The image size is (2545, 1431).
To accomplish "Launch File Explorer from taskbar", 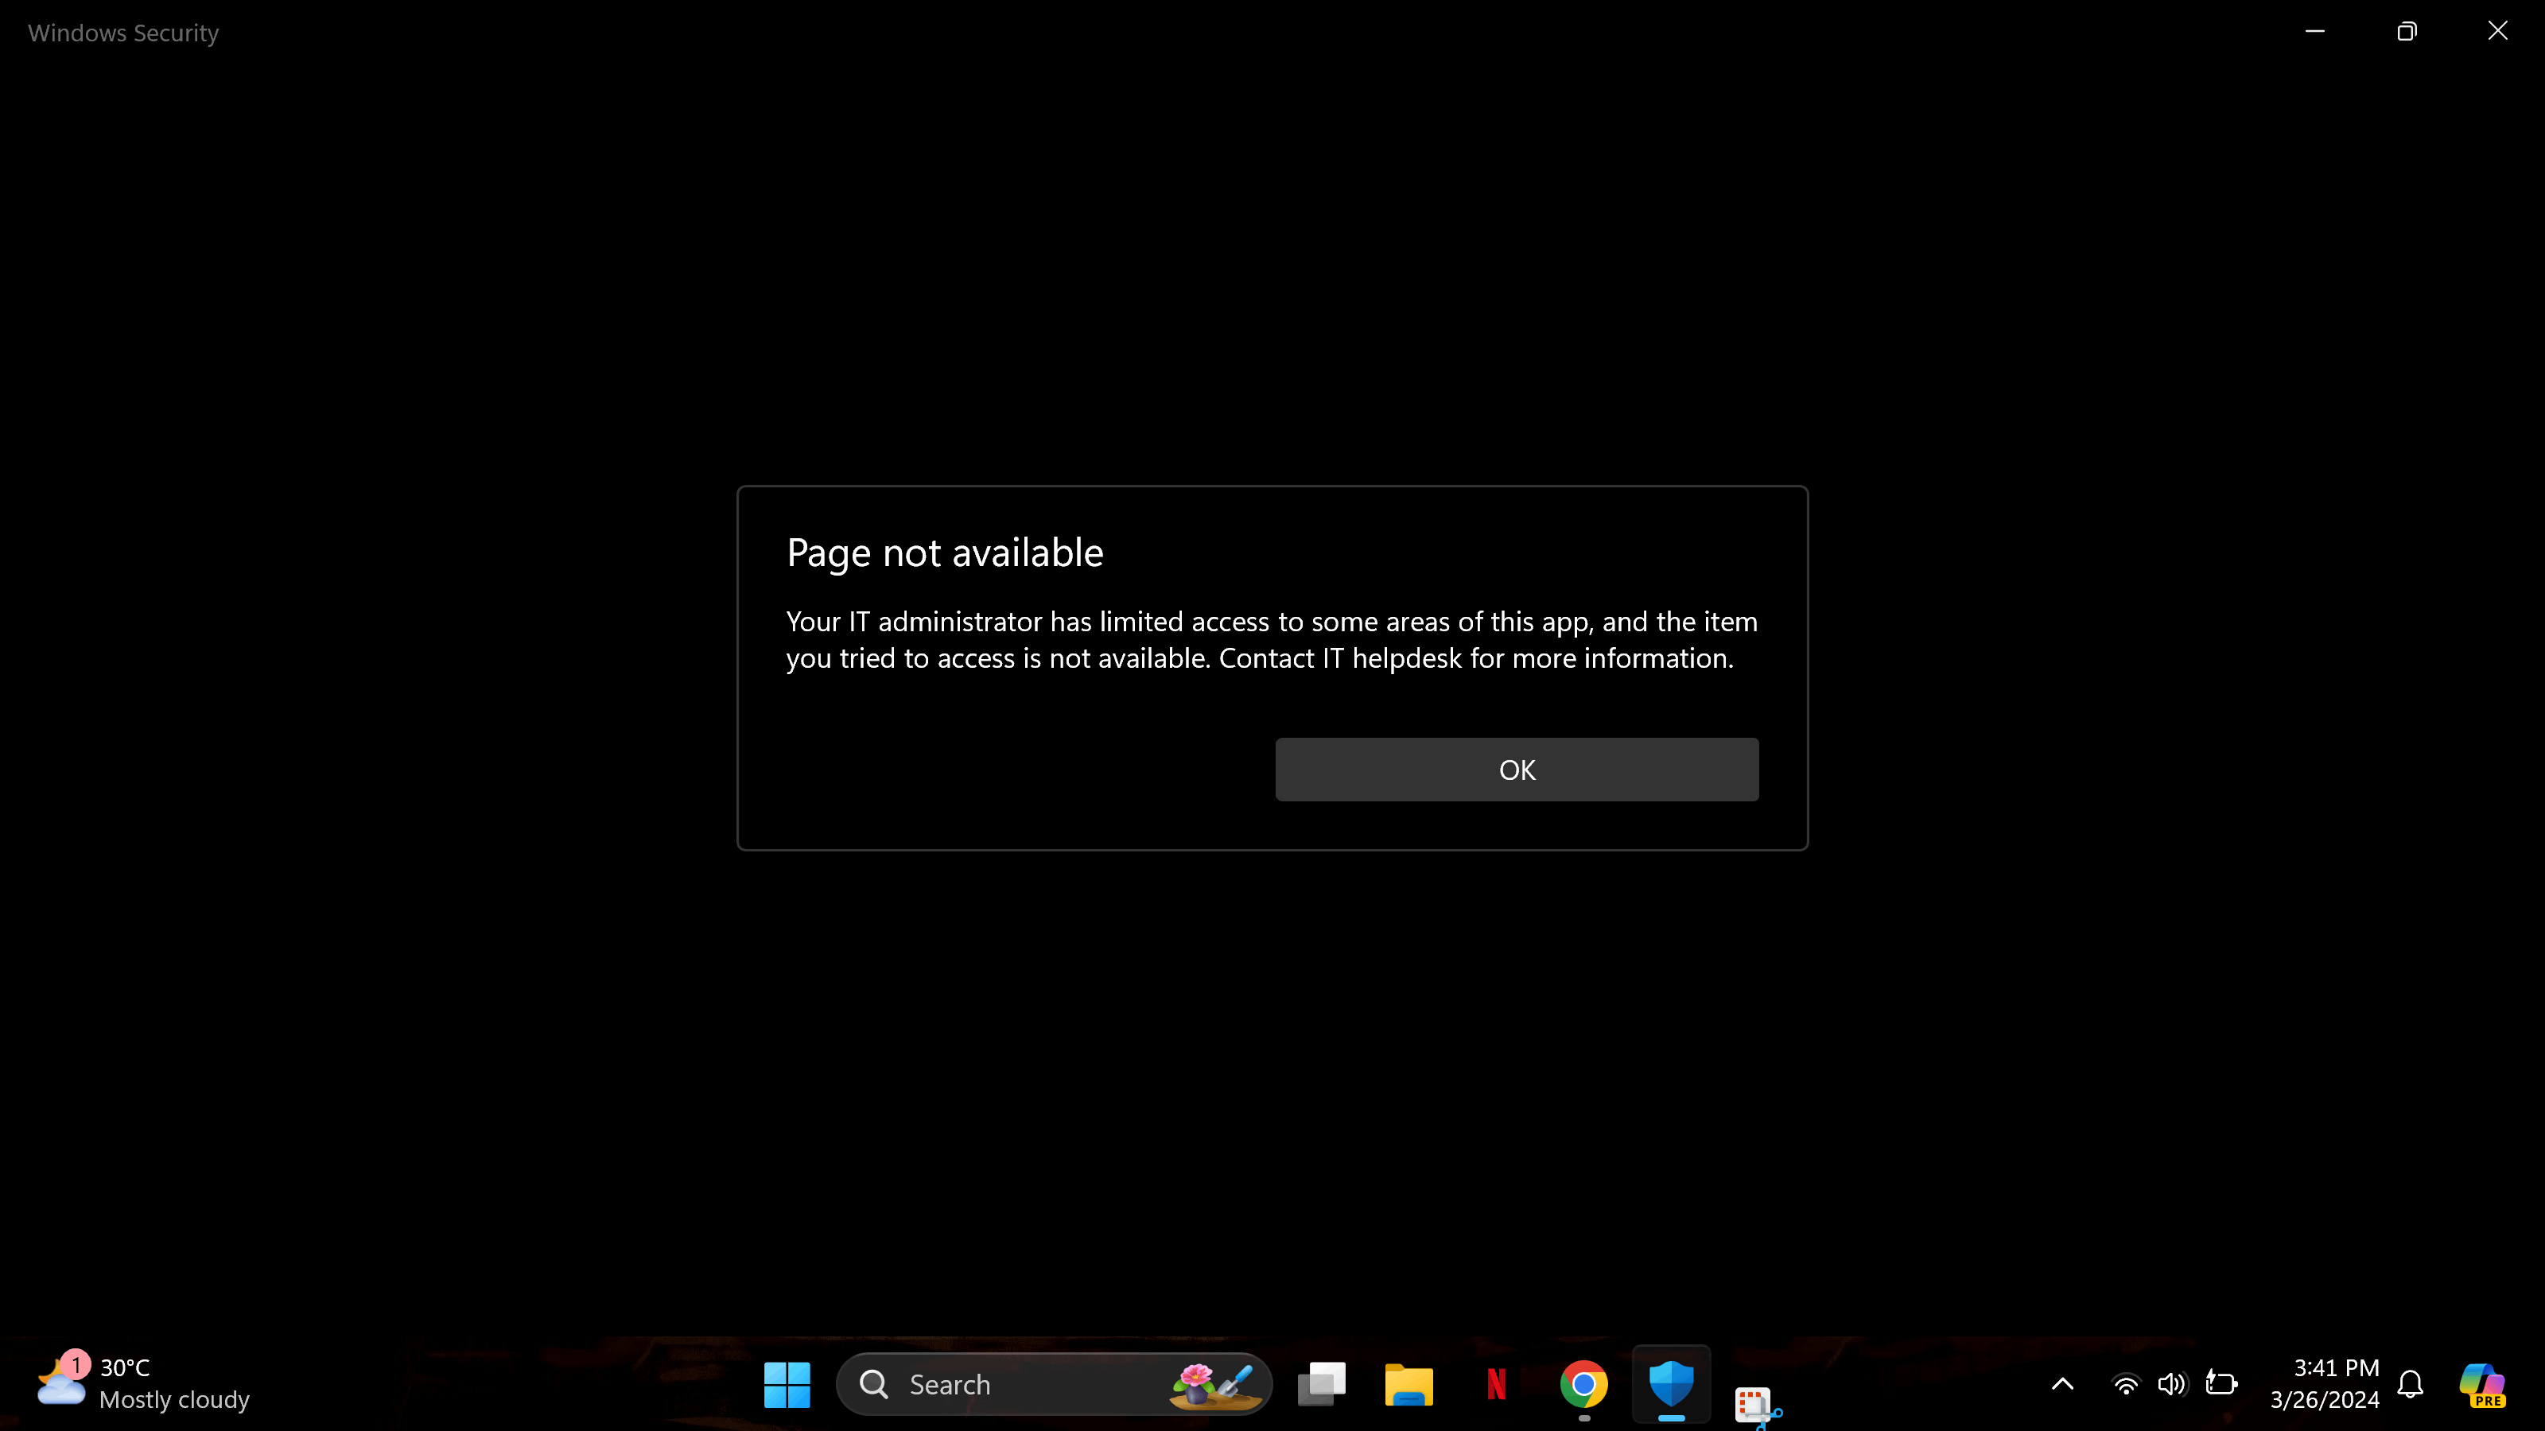I will coord(1408,1385).
